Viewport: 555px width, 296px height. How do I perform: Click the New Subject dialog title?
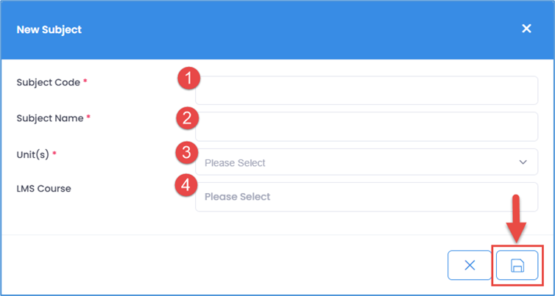tap(49, 30)
